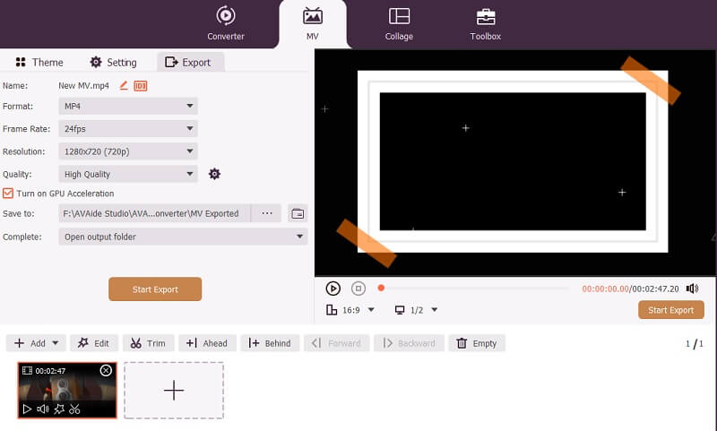Viewport: 717px width, 431px height.
Task: Click the Trim button in toolbar
Action: click(148, 343)
